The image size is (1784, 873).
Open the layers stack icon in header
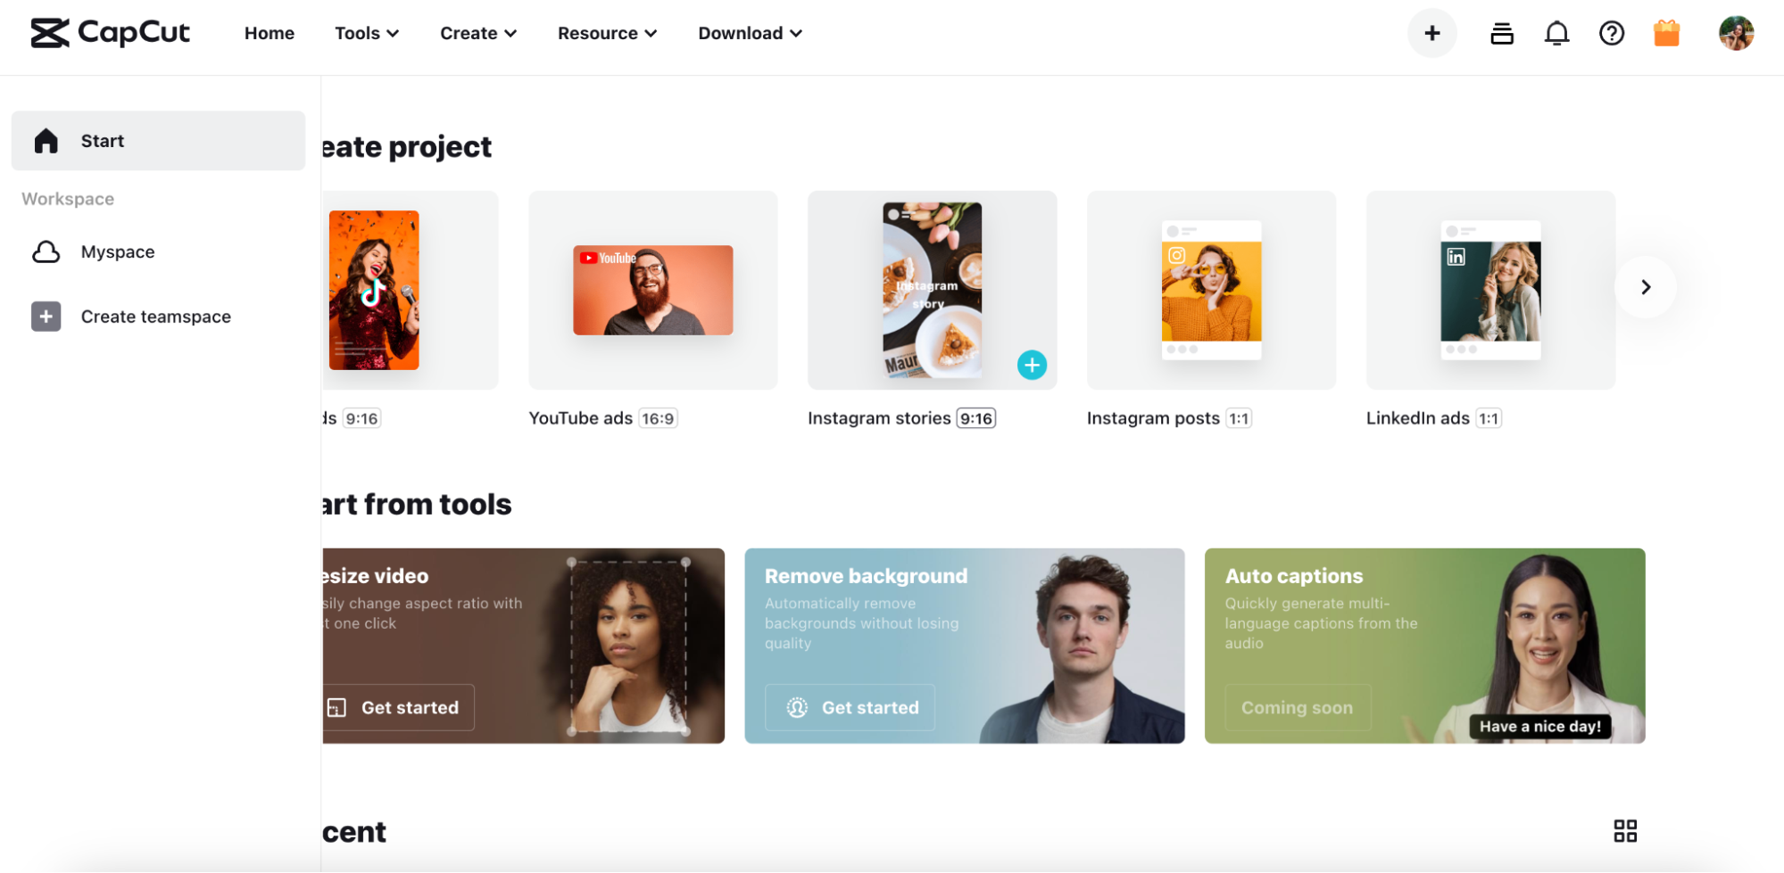pyautogui.click(x=1502, y=33)
